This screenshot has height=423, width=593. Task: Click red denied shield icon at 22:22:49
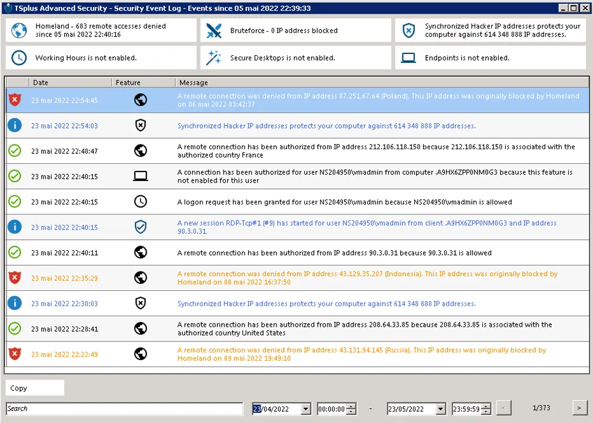[x=15, y=354]
